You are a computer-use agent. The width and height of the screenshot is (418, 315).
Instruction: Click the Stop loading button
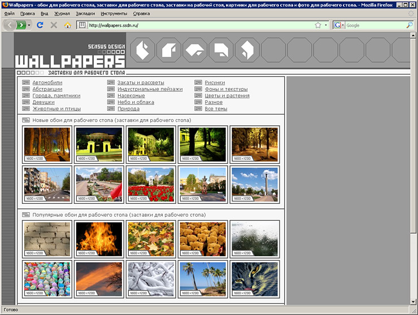pos(54,25)
